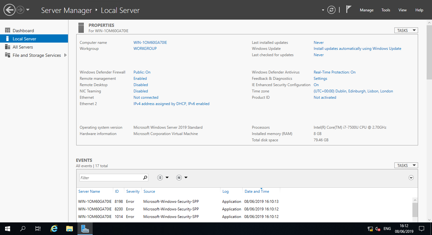The image size is (432, 235).
Task: Open File Explorer from taskbar
Action: tap(70, 229)
